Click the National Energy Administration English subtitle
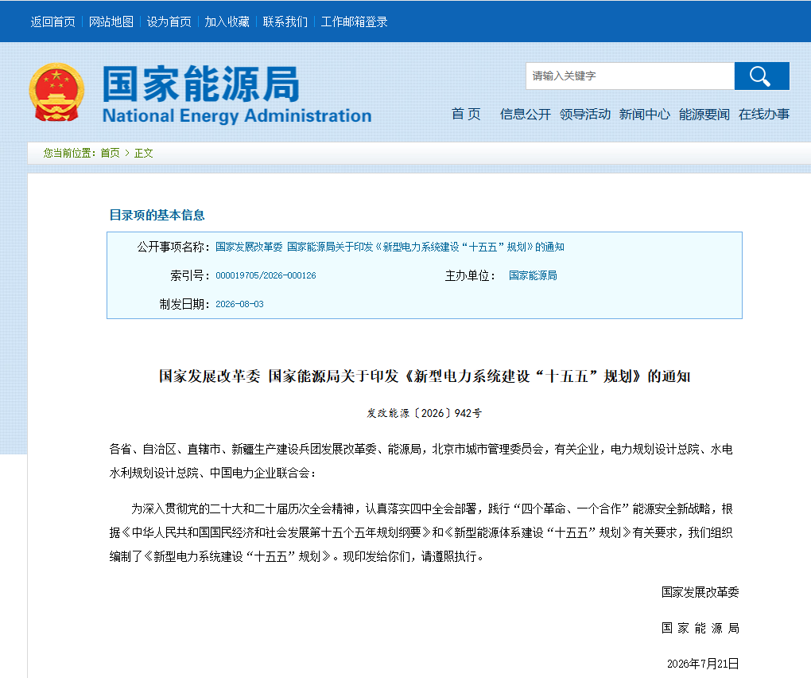 (x=237, y=115)
